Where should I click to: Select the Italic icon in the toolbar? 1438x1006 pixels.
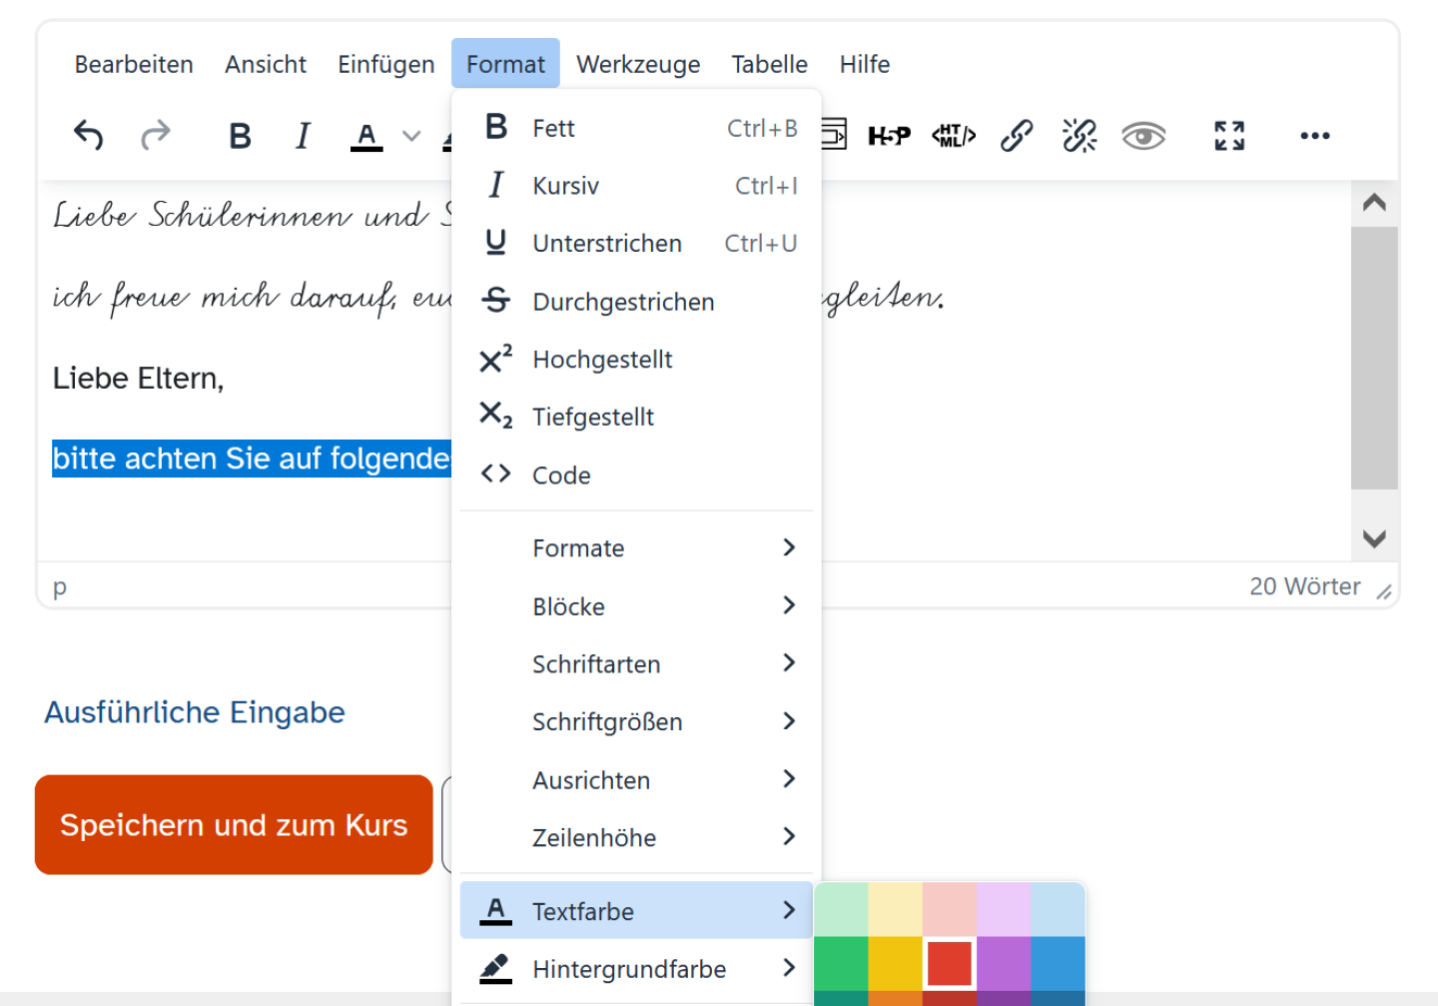(x=302, y=135)
